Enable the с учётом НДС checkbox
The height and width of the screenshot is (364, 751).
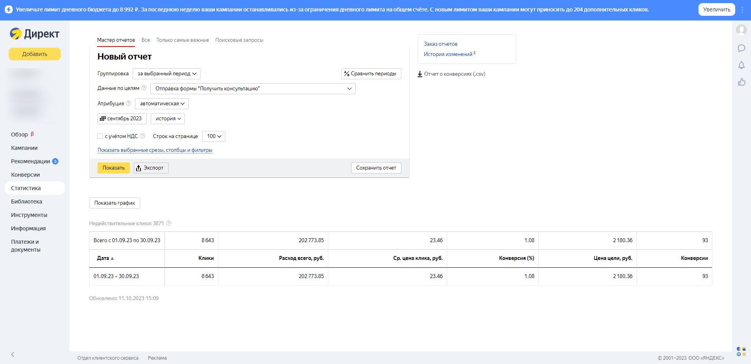(100, 136)
